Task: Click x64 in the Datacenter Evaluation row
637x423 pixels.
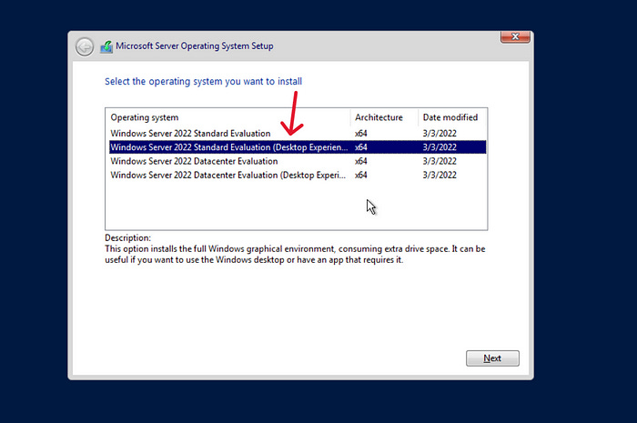Action: [x=360, y=161]
